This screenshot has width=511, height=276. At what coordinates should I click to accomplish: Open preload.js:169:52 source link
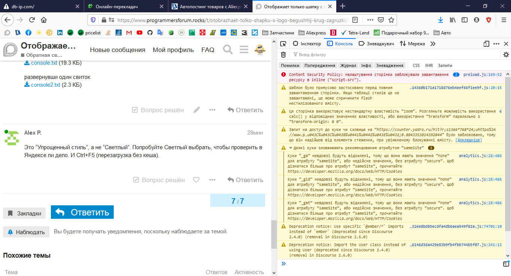[483, 75]
